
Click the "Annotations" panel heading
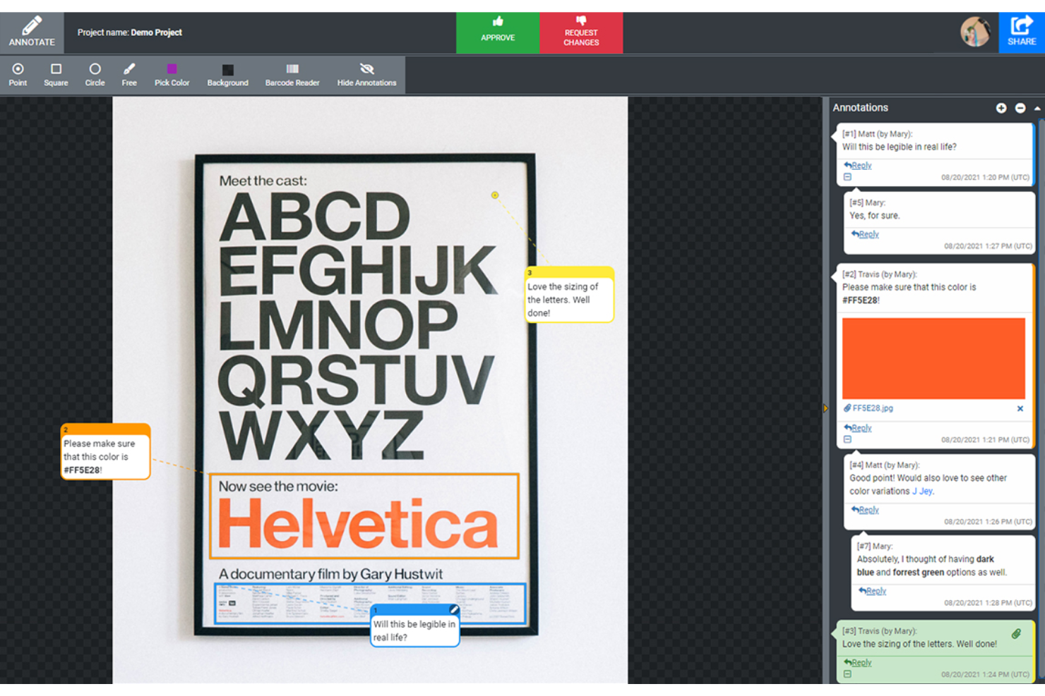(x=860, y=108)
